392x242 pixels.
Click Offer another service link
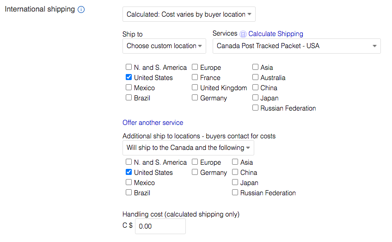coord(153,123)
